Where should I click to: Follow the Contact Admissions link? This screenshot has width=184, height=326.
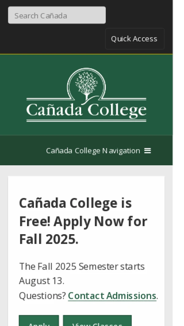(112, 296)
